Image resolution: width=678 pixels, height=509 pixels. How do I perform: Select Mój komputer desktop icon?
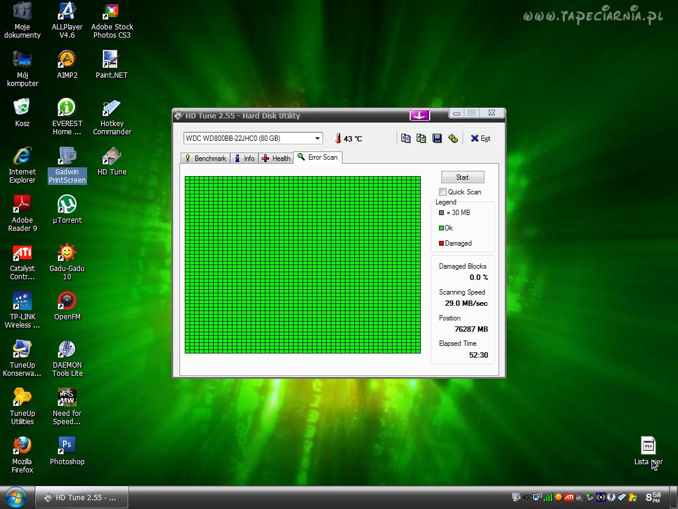pyautogui.click(x=22, y=69)
